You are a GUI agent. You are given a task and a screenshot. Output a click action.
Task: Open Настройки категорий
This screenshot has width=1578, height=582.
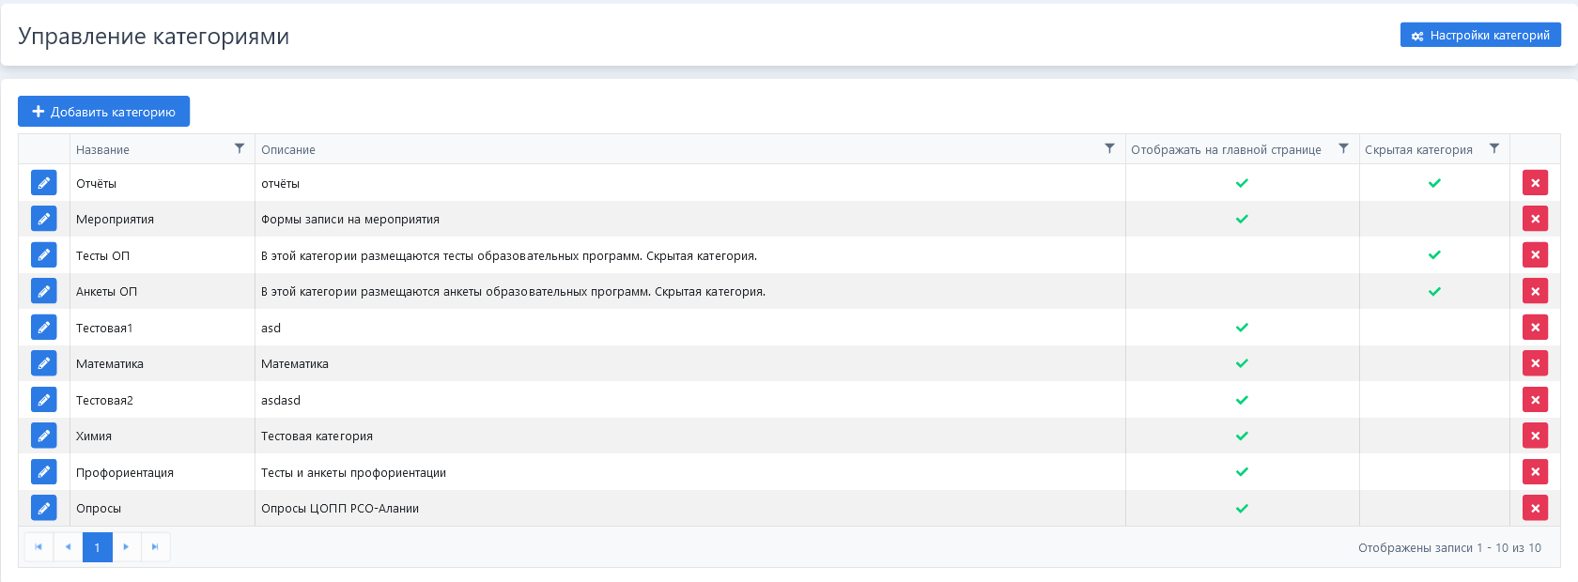click(1480, 36)
